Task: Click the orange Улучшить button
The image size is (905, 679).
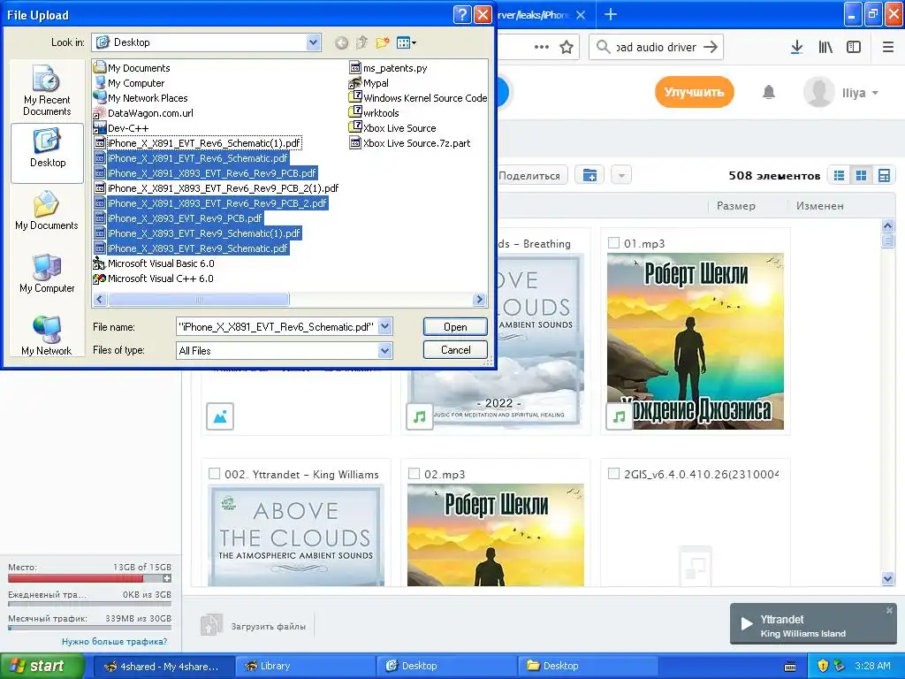Action: click(x=694, y=92)
